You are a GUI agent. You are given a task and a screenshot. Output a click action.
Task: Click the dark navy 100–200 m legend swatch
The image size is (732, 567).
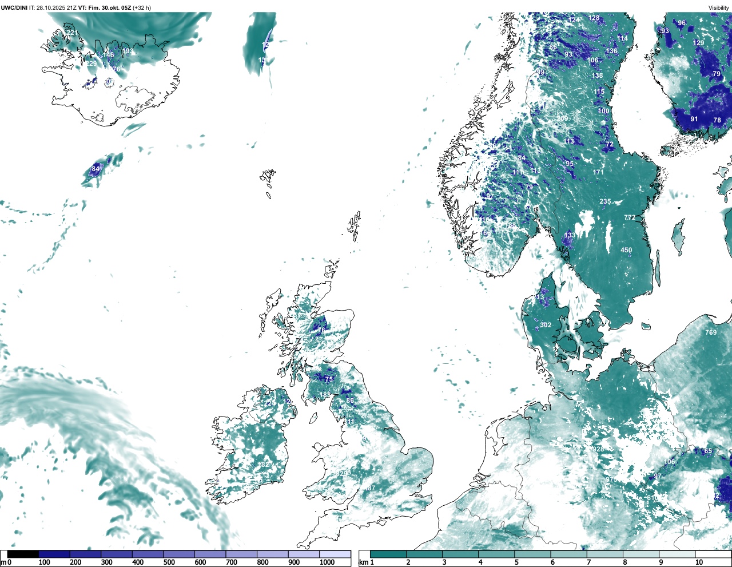pyautogui.click(x=54, y=554)
